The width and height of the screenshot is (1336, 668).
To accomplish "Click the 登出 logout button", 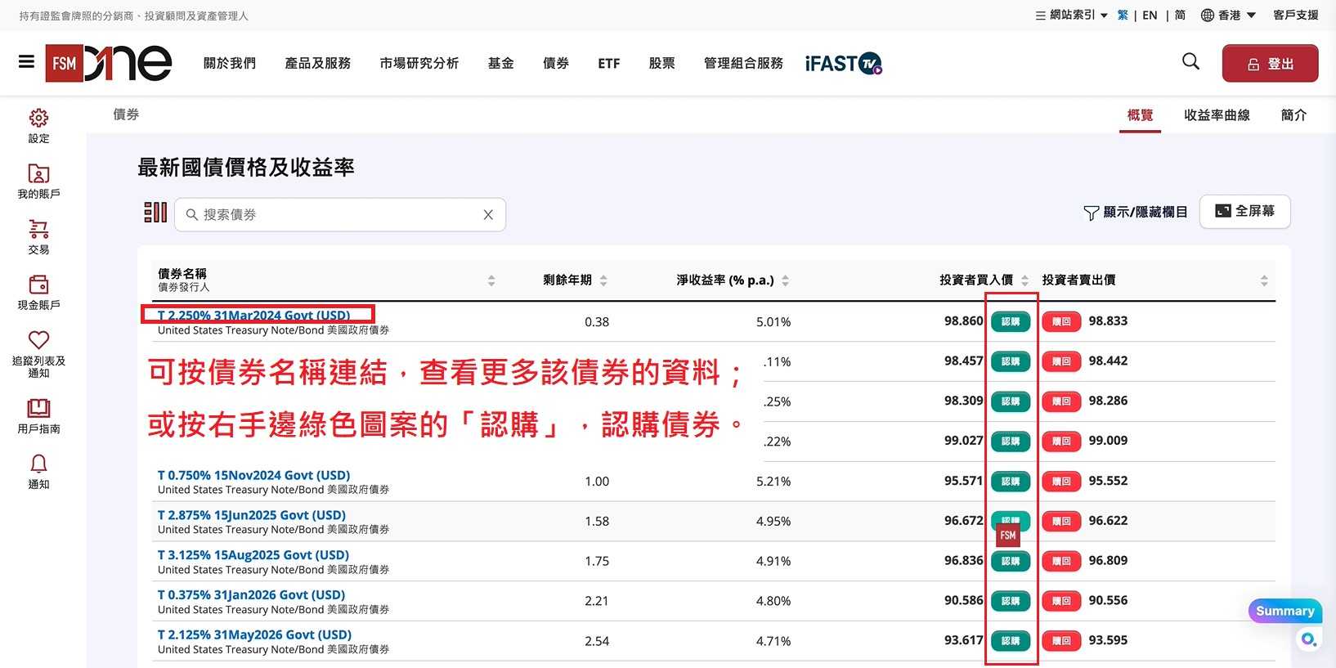I will (x=1270, y=64).
